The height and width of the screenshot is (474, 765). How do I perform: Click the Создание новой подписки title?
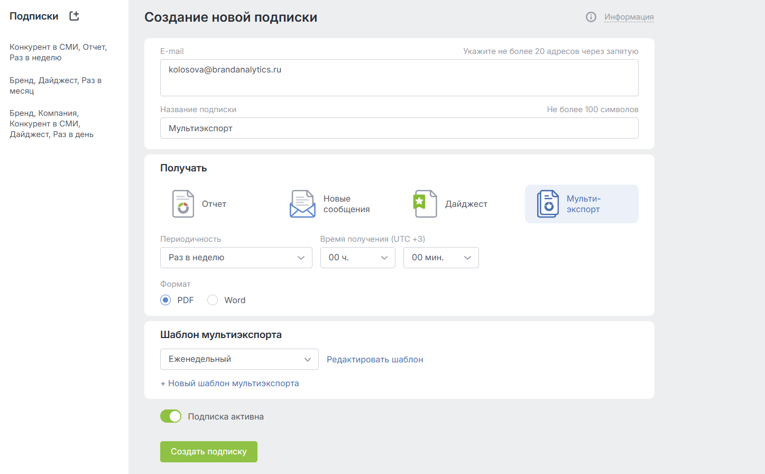tap(231, 17)
